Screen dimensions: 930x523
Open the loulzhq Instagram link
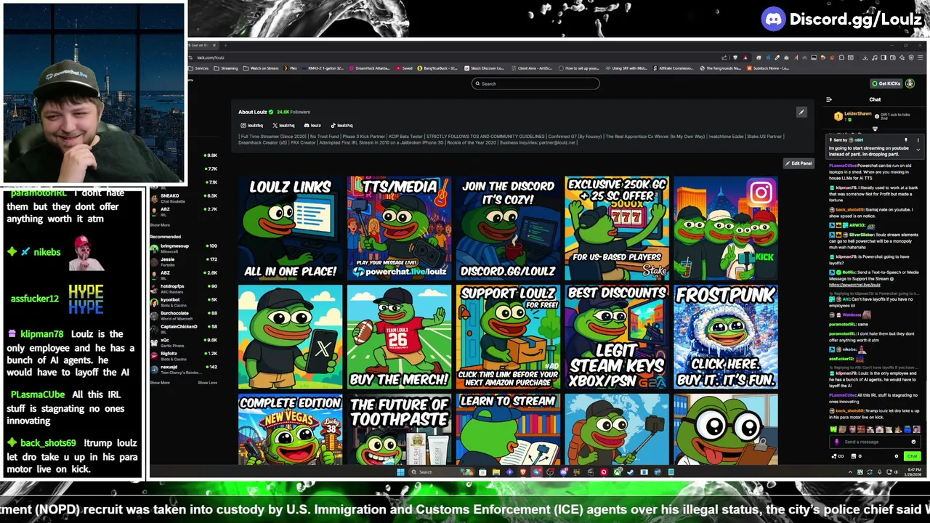click(x=252, y=125)
